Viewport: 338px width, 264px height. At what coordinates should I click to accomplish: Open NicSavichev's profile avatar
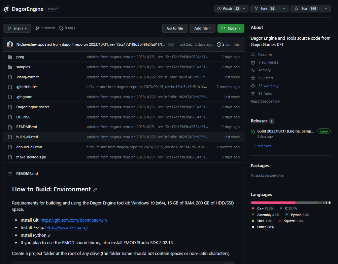coord(10,44)
